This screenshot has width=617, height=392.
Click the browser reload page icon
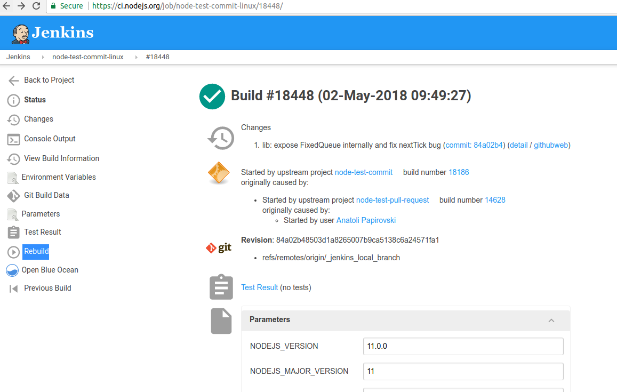click(36, 6)
